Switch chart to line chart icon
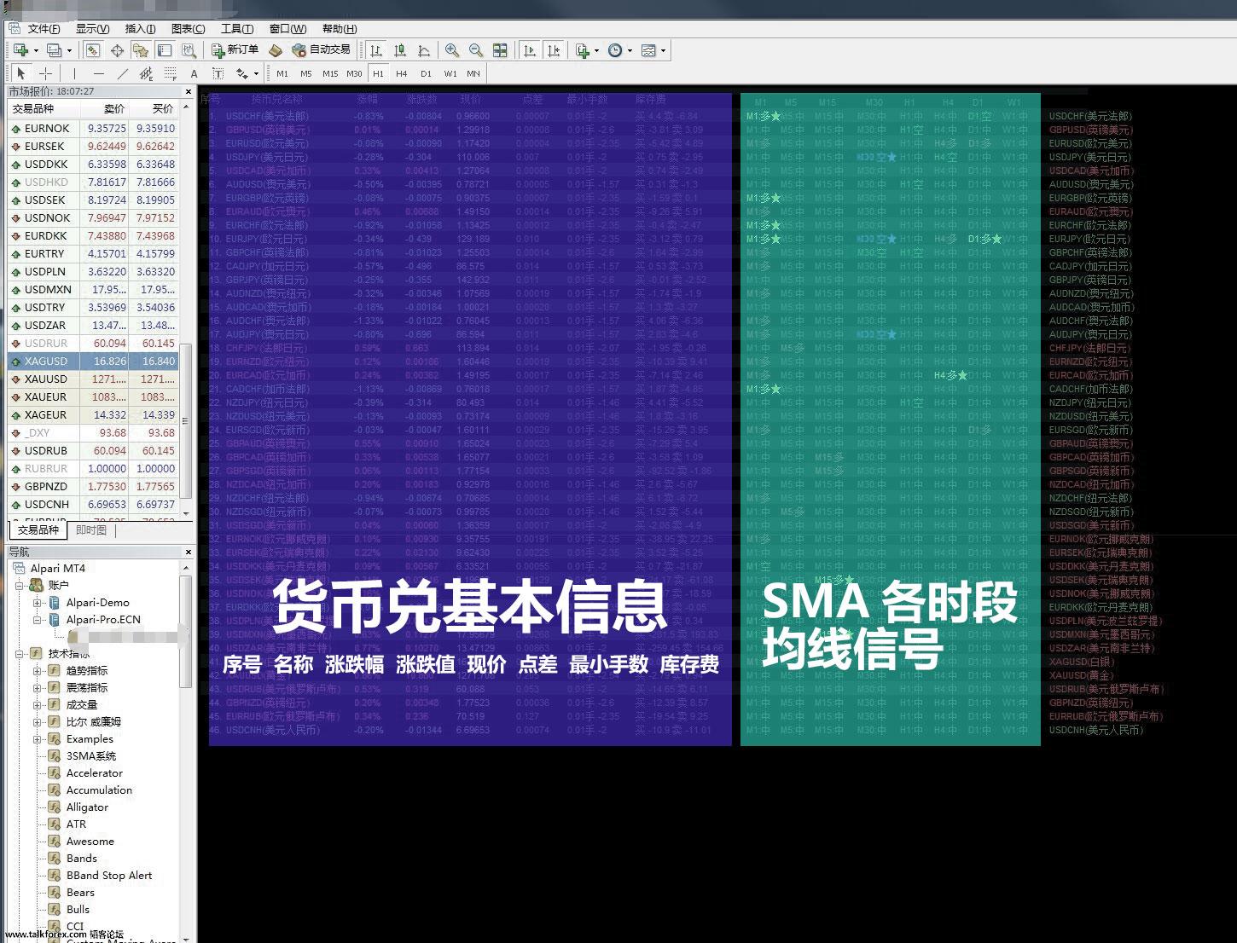The image size is (1237, 943). tap(424, 50)
